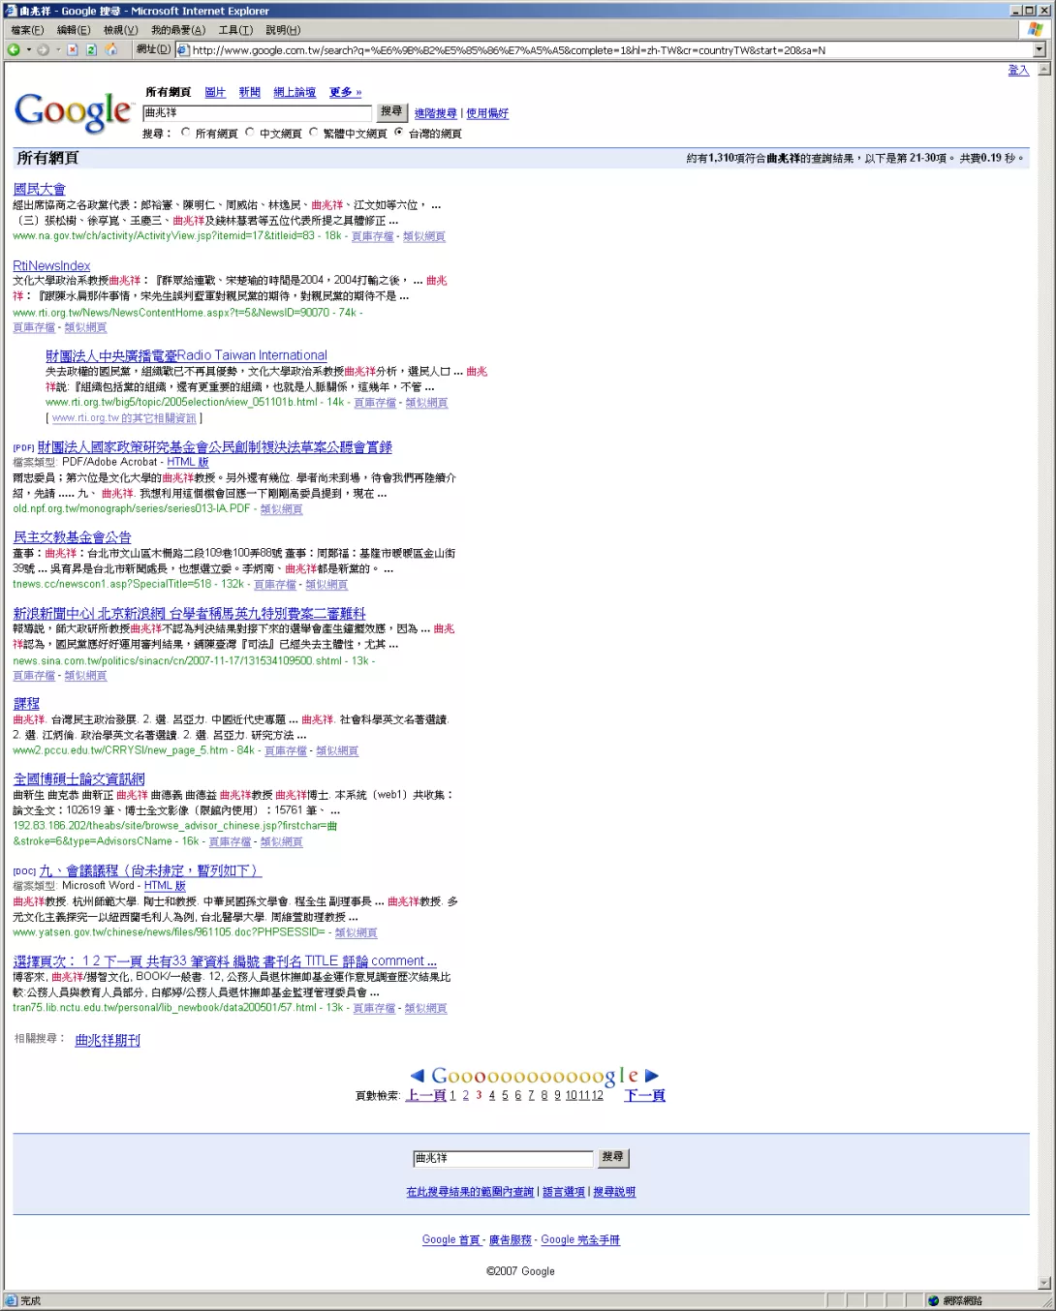Switch to the 圖片 images tab
Screen dimensions: 1056x1311
[x=215, y=92]
